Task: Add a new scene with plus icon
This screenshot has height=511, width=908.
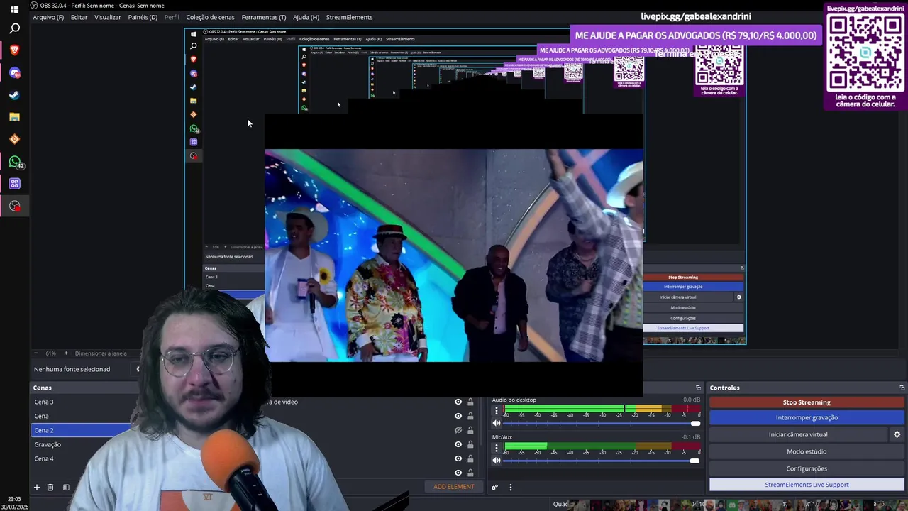Action: 37,487
